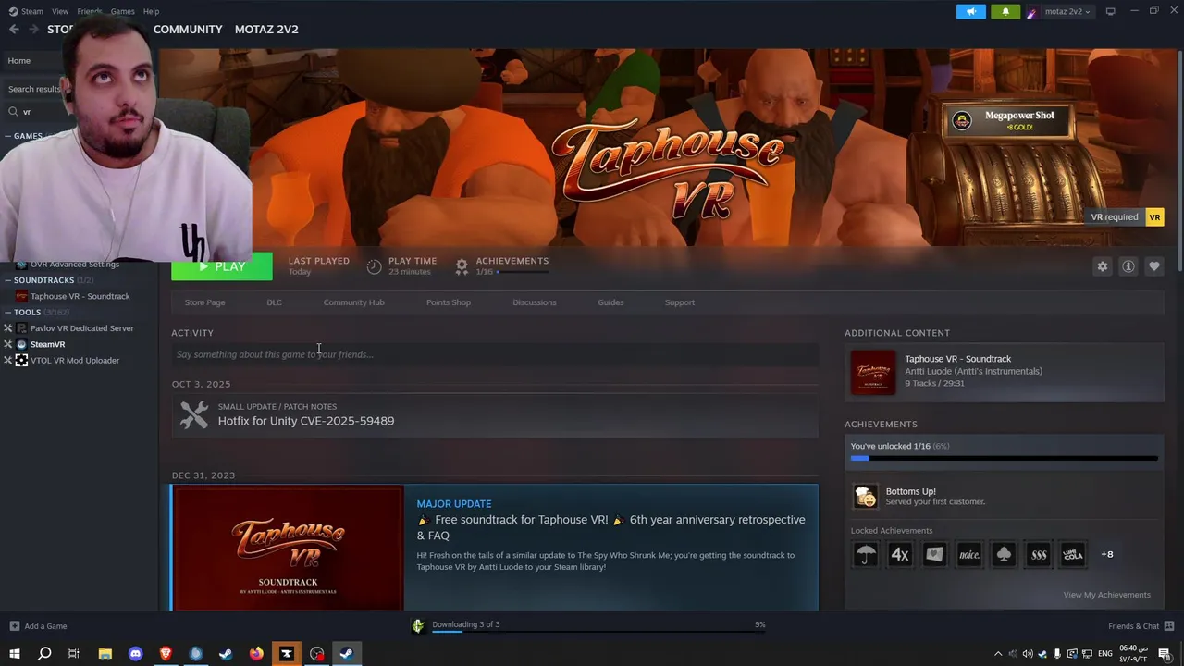Click the achievements progress bar in the sidebar
This screenshot has height=666, width=1184.
(x=1005, y=458)
